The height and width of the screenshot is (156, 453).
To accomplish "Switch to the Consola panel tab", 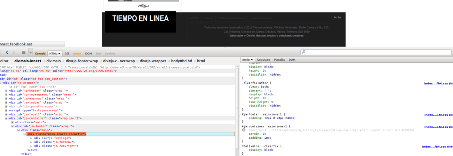I will point(40,54).
